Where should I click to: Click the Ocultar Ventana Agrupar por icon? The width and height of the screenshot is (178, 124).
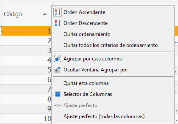[x=57, y=70]
